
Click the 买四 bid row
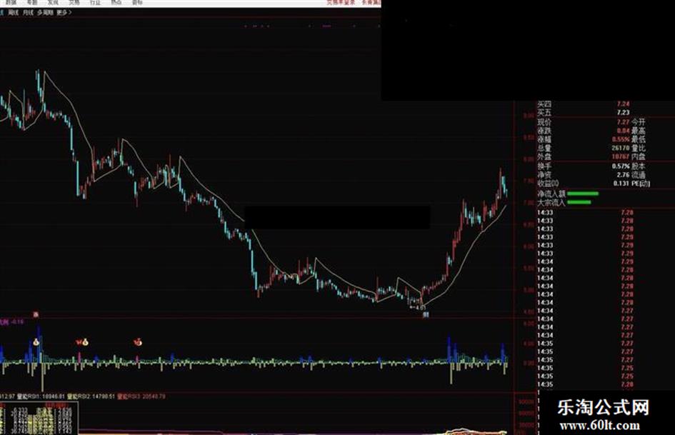coord(584,104)
